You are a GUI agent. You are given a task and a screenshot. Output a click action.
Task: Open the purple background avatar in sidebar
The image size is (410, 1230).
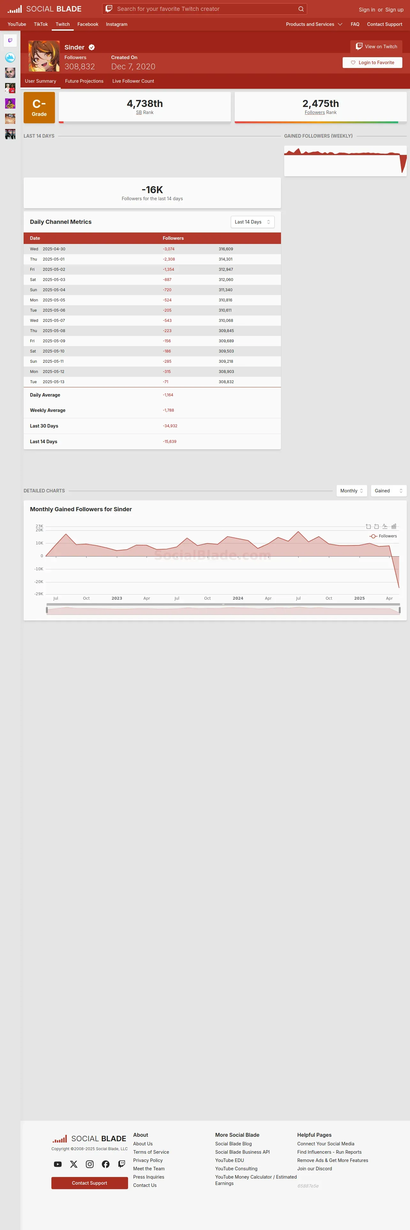pyautogui.click(x=10, y=103)
